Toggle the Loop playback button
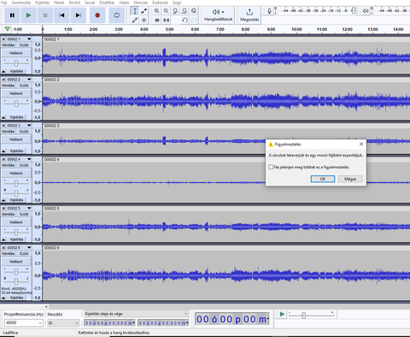This screenshot has width=410, height=337. [x=117, y=15]
